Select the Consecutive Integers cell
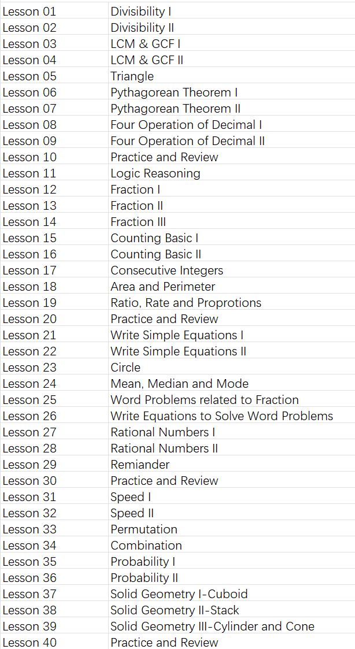 pos(231,270)
